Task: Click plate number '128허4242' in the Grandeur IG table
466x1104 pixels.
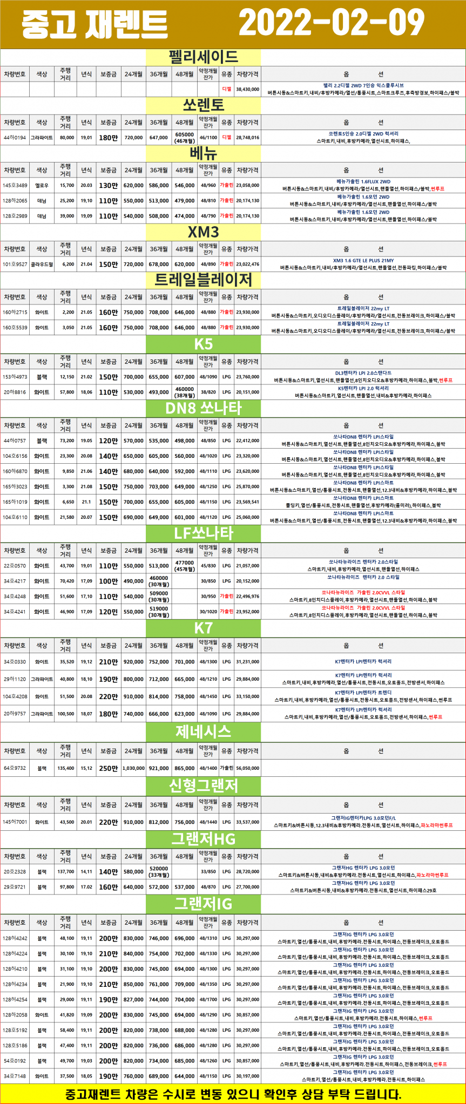Action: click(x=15, y=938)
